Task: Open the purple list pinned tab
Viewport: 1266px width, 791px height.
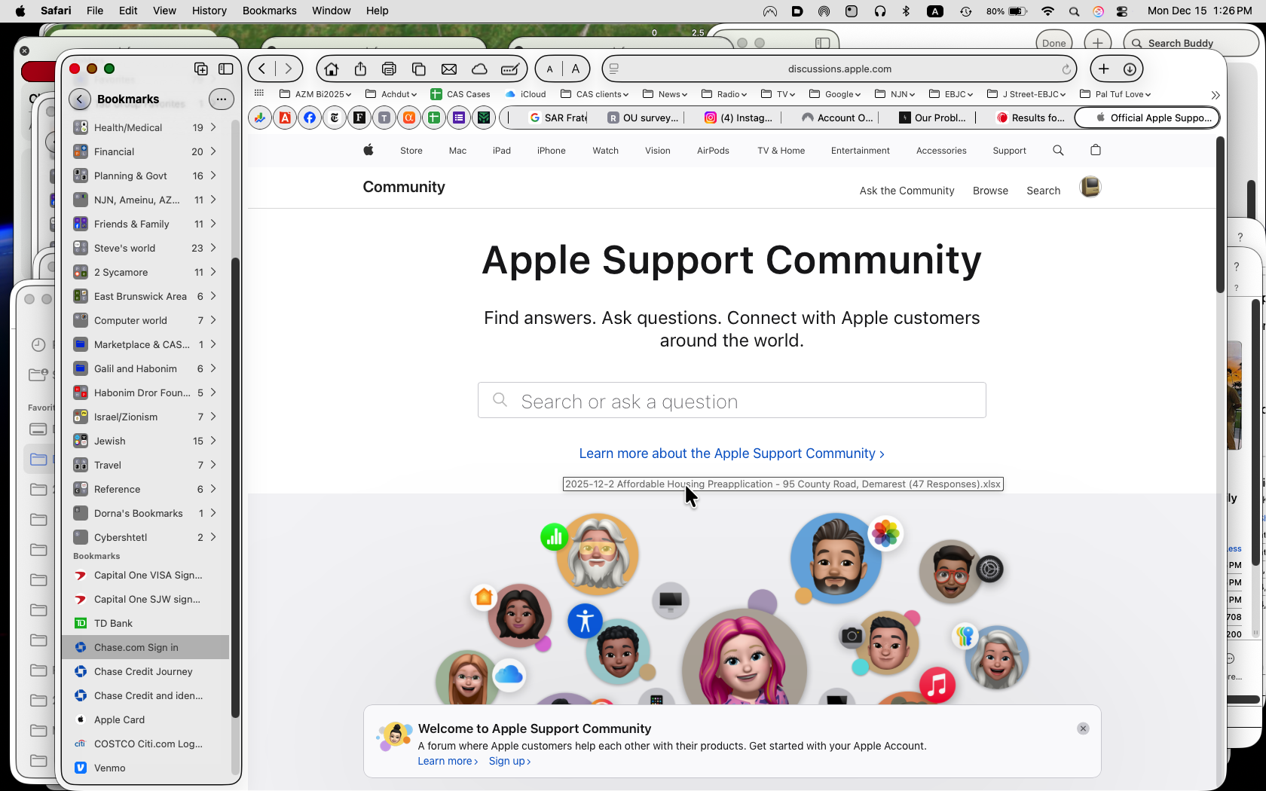Action: (x=459, y=118)
